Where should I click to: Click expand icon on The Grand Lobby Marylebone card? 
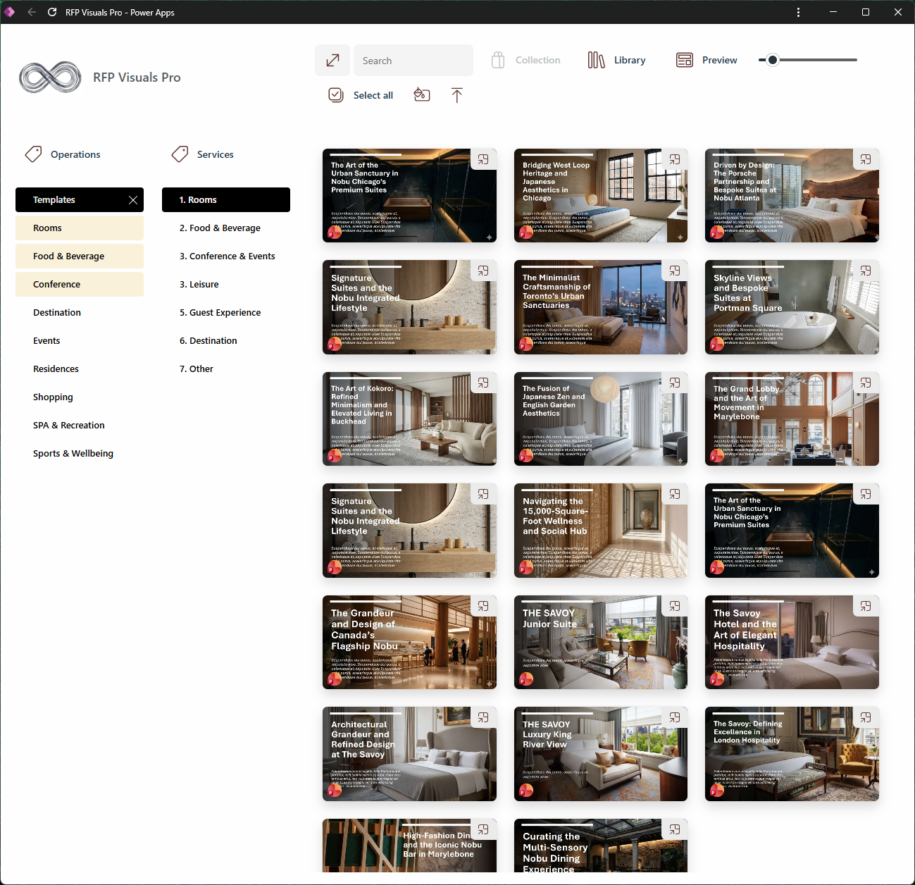[x=866, y=383]
